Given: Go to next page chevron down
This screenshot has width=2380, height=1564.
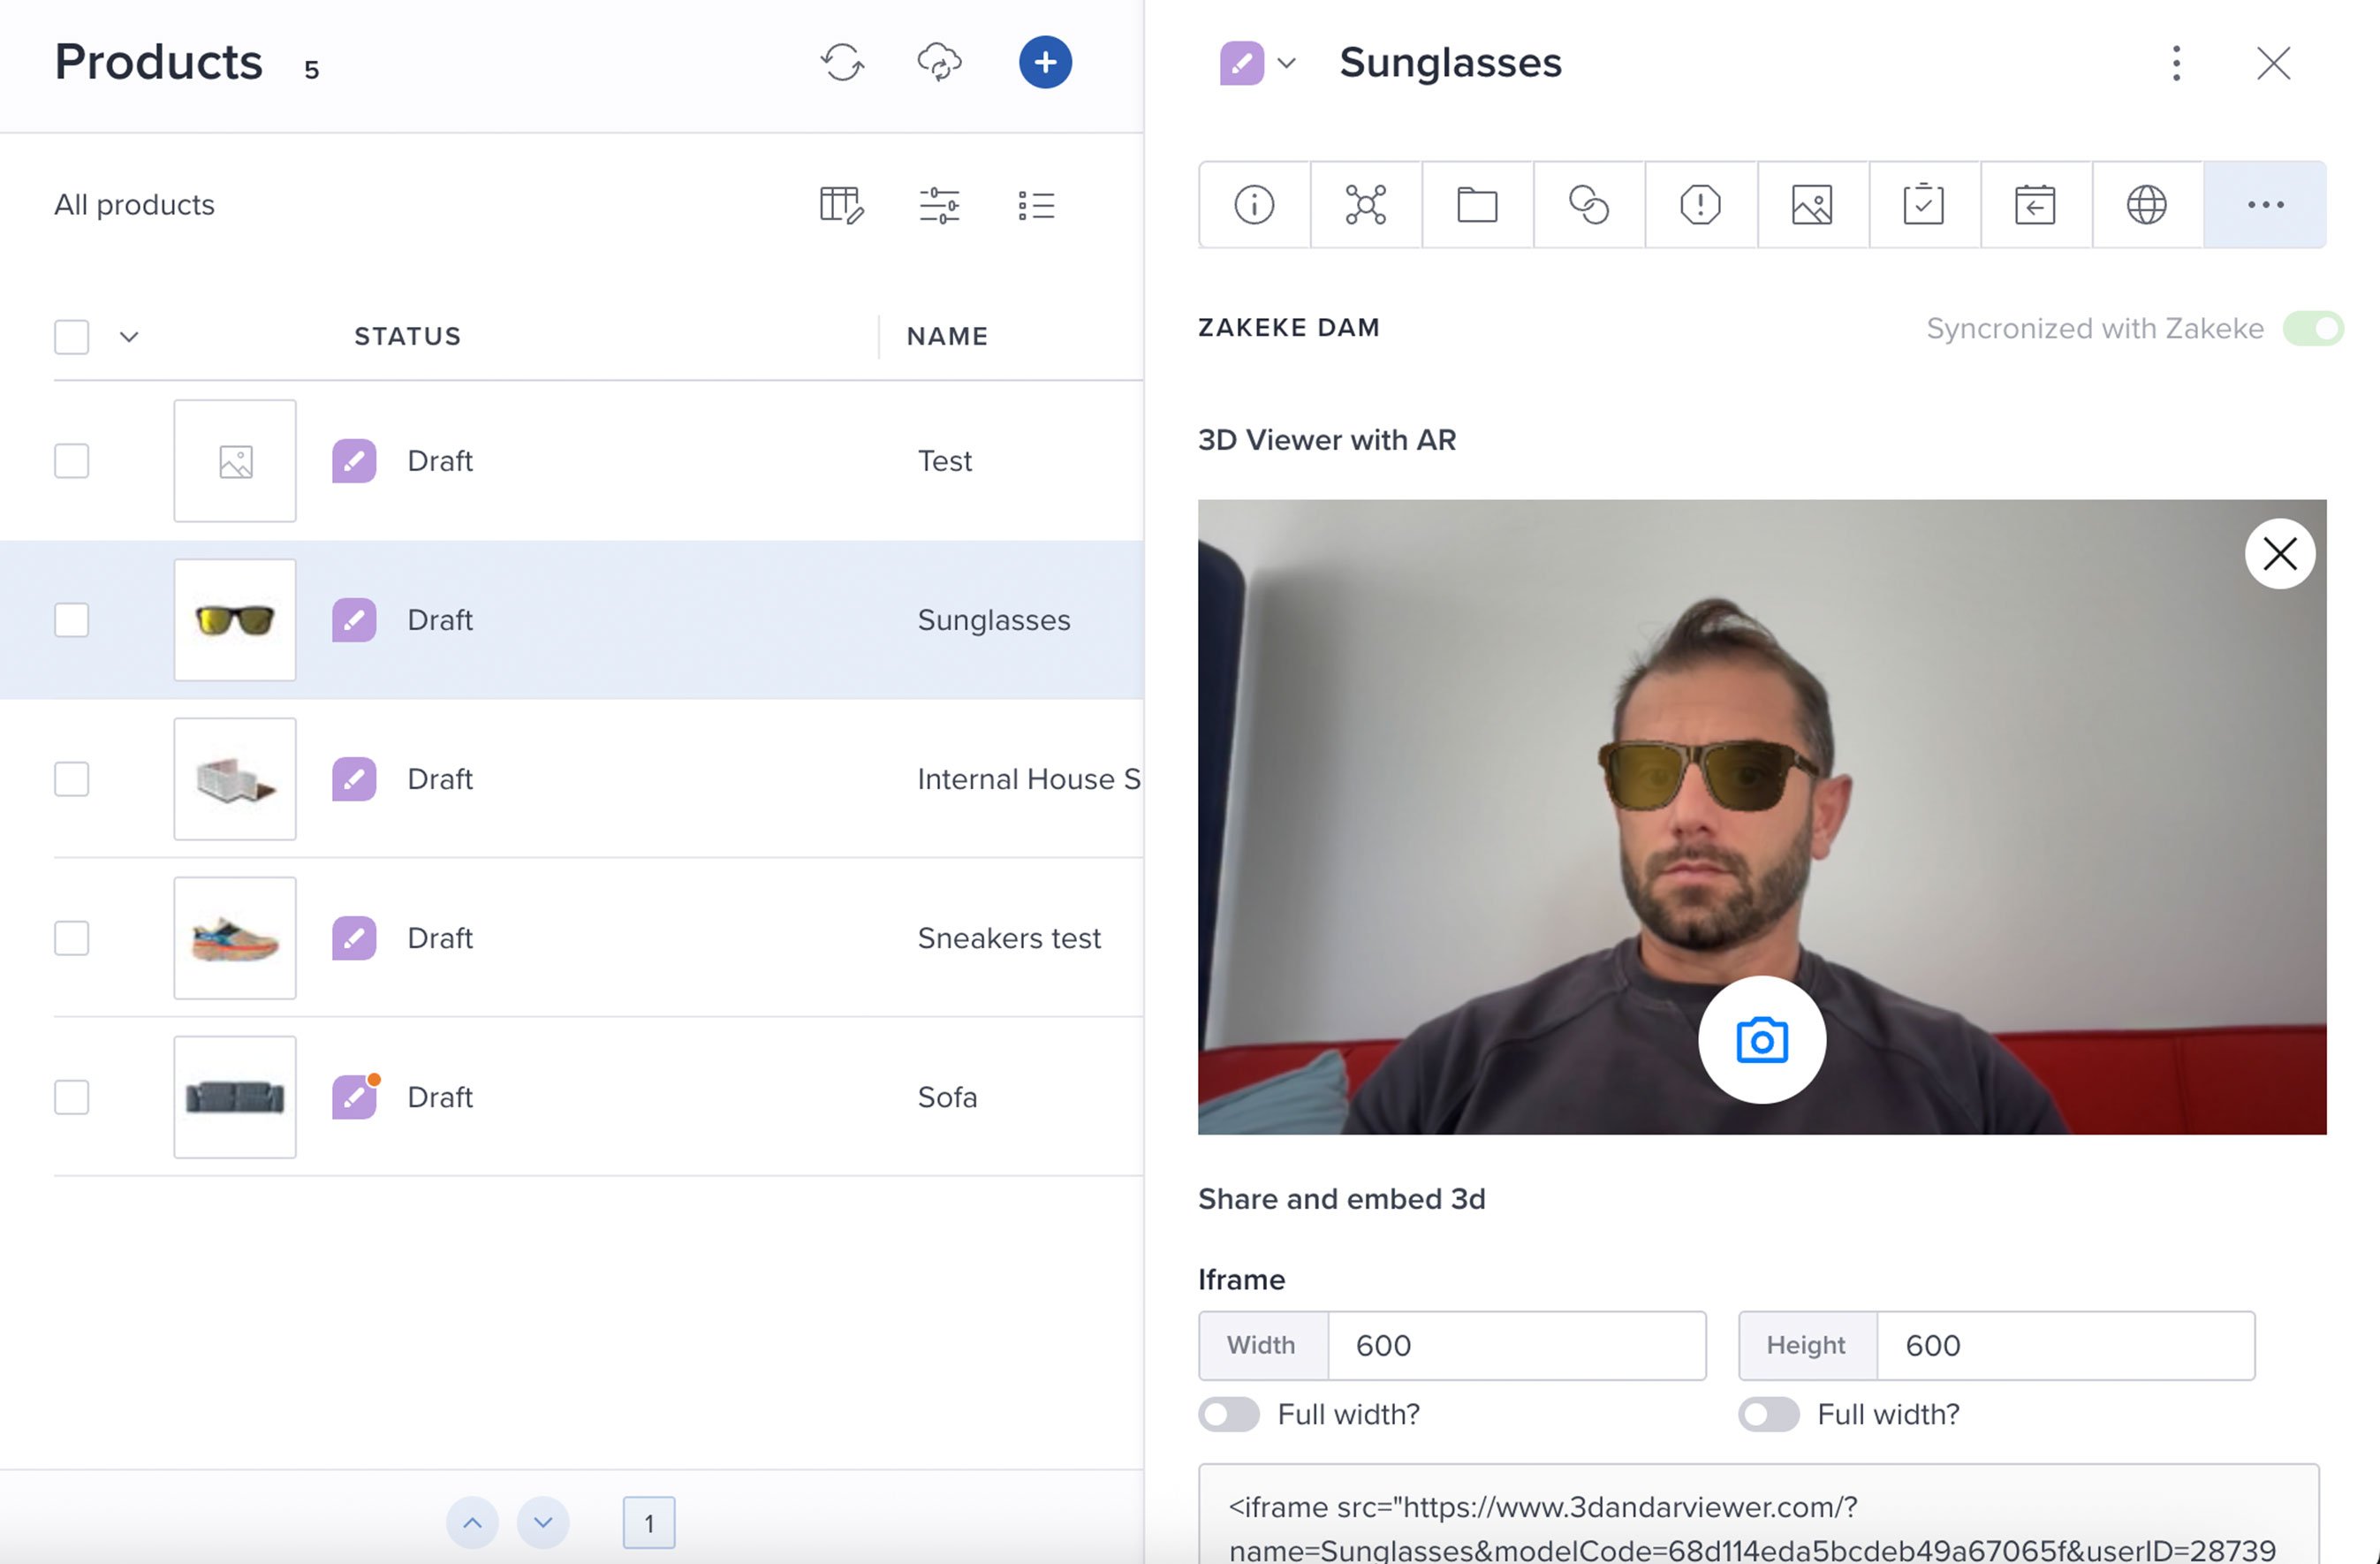Looking at the screenshot, I should [543, 1522].
